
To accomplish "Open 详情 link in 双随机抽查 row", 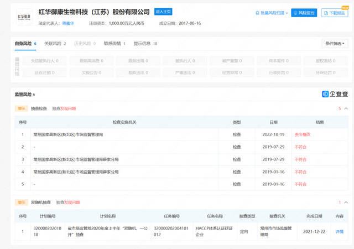I will [x=339, y=231].
